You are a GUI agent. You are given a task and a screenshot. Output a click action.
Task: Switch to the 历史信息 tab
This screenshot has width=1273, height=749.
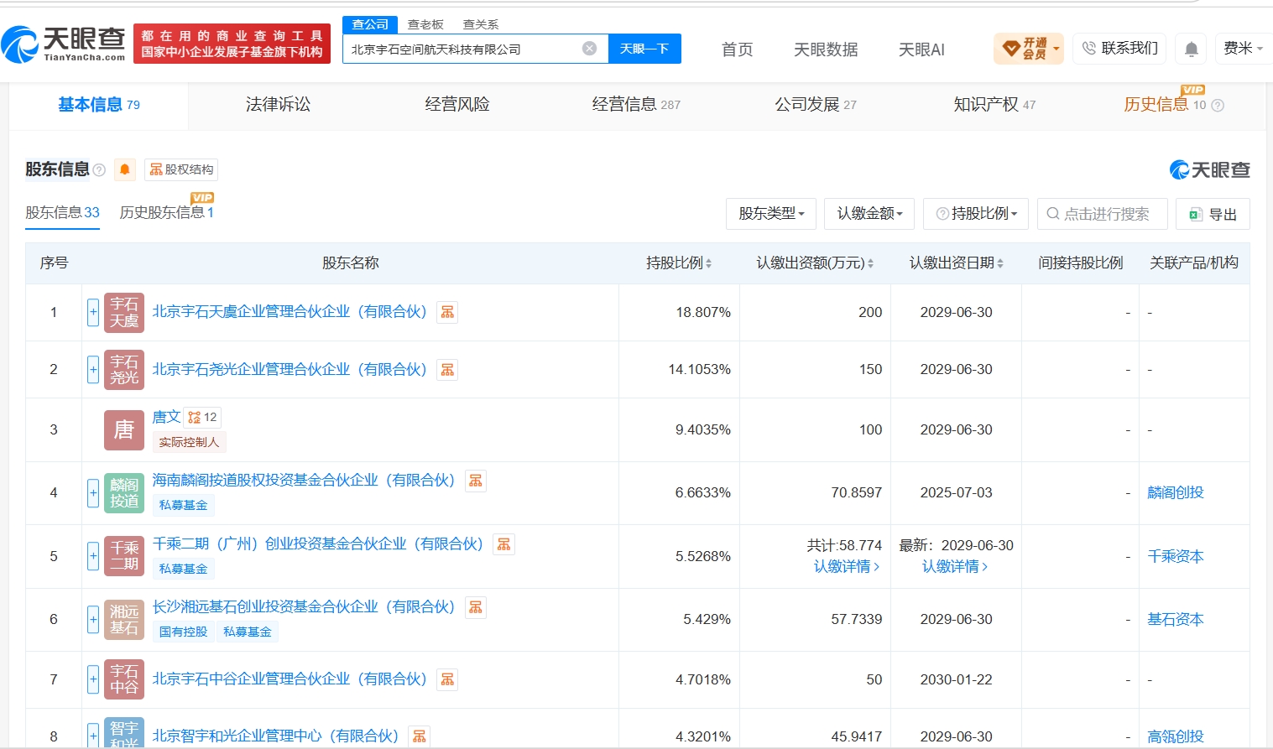(x=1165, y=105)
